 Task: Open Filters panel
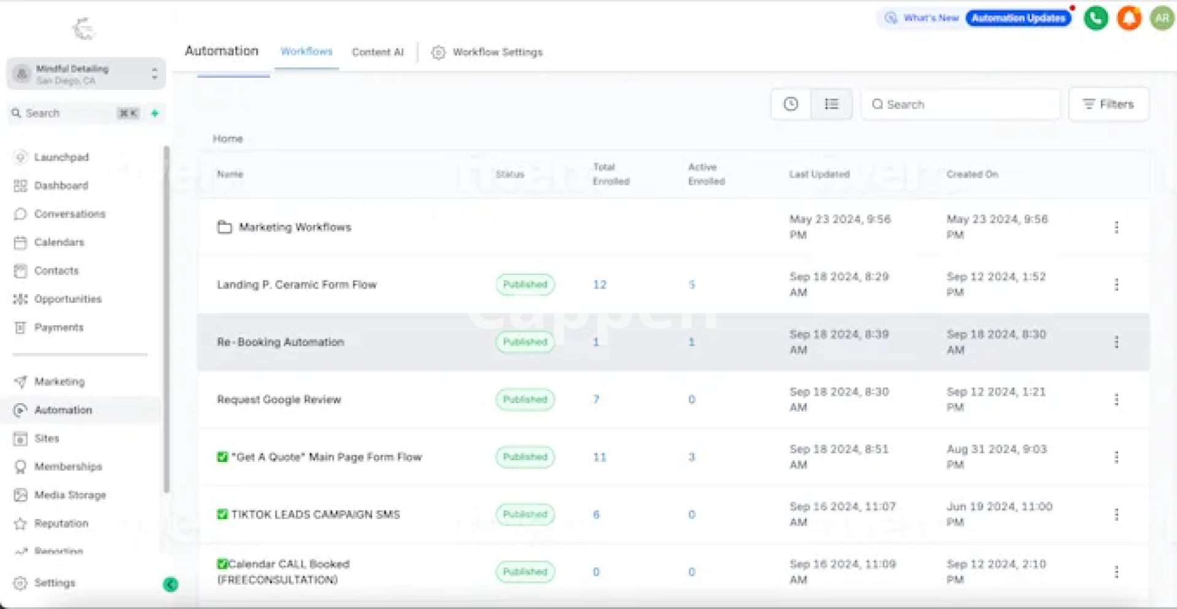coord(1108,104)
